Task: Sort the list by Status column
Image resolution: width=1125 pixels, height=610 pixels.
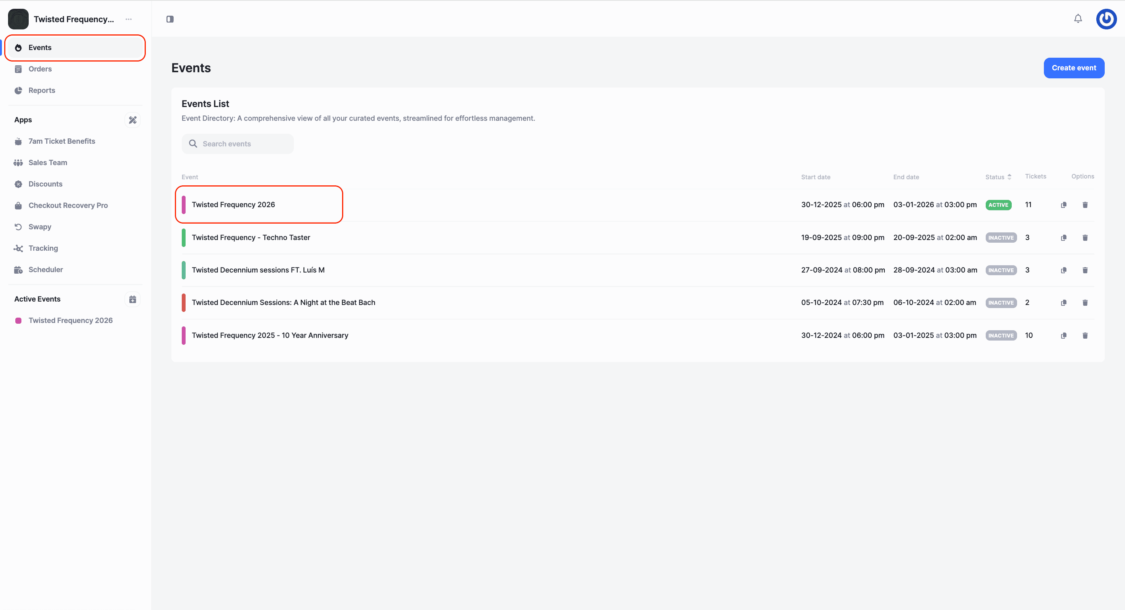Action: tap(998, 177)
